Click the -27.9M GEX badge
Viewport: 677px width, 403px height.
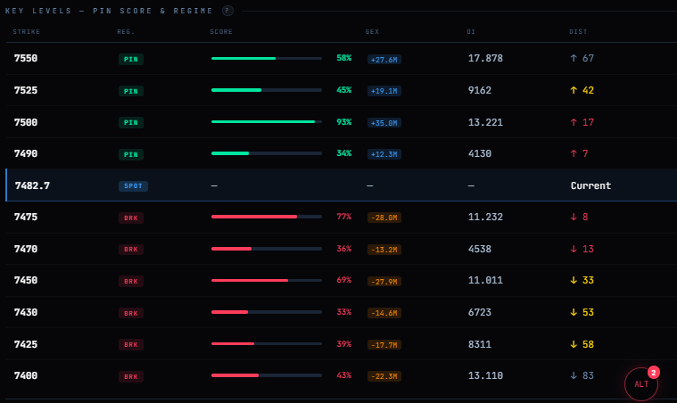[384, 282]
